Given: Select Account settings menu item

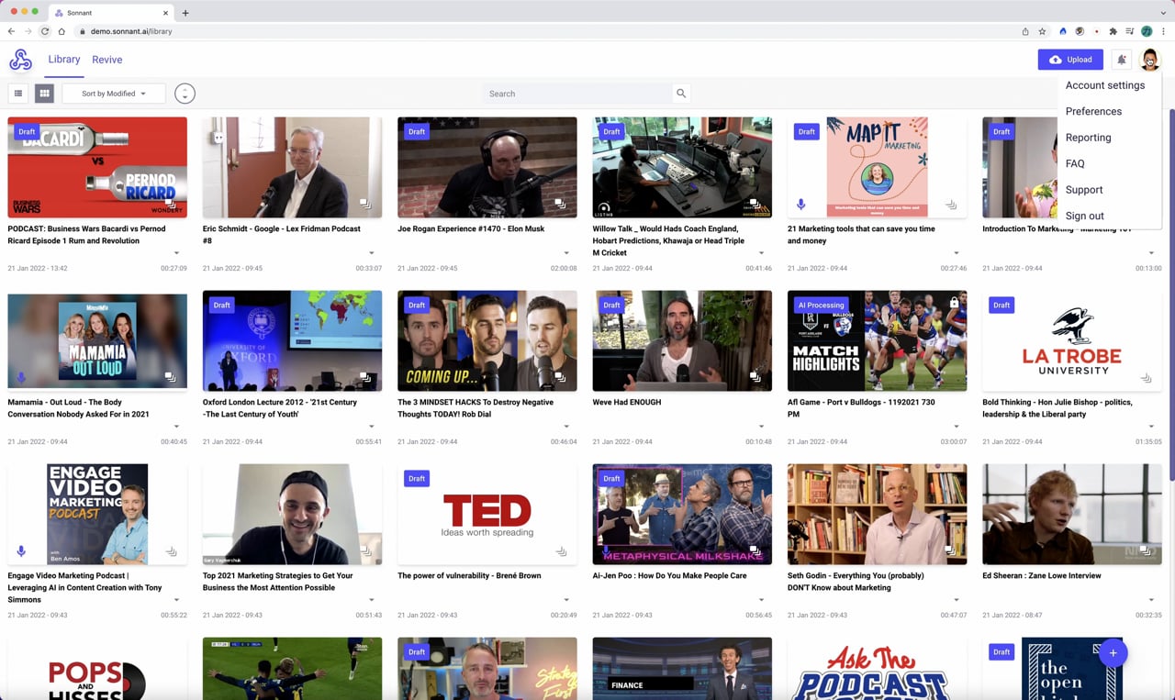Looking at the screenshot, I should pyautogui.click(x=1105, y=85).
